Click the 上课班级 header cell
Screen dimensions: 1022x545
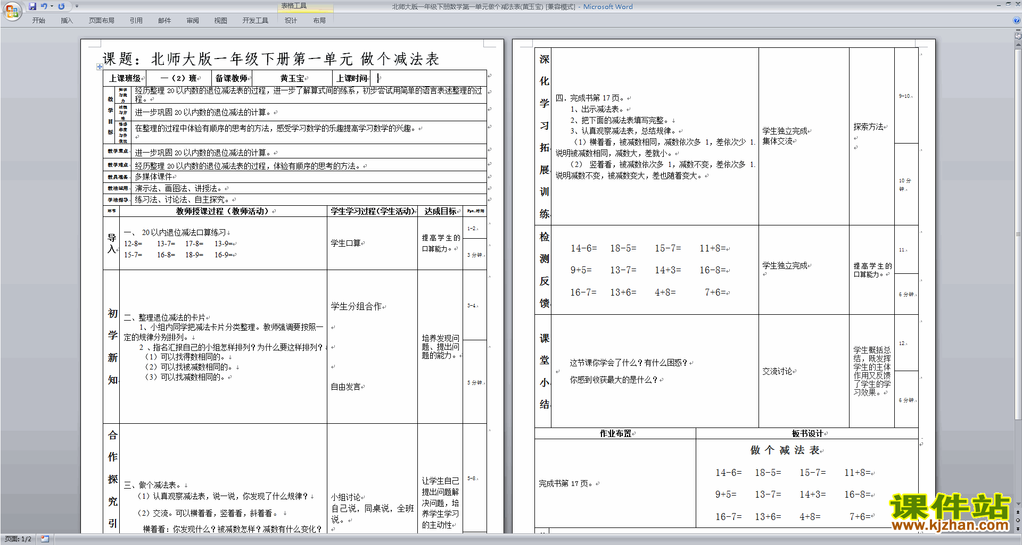tap(125, 78)
